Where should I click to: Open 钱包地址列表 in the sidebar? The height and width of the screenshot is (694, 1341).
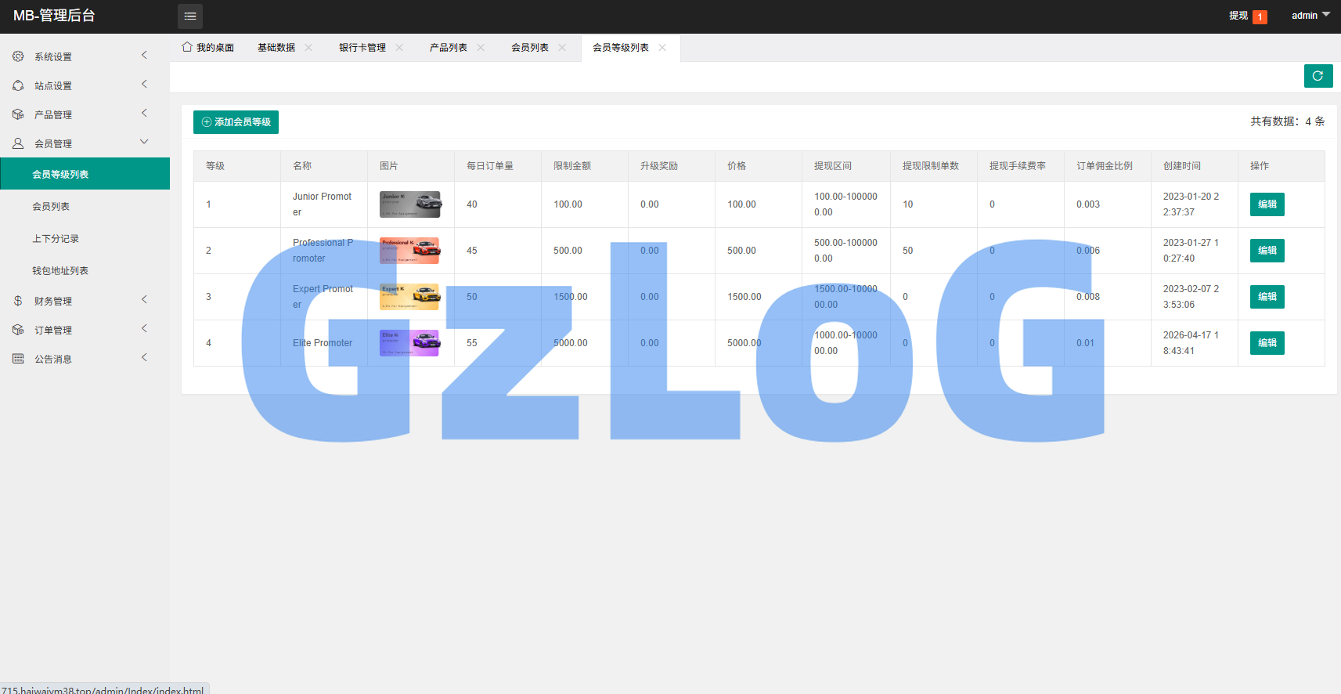point(60,271)
